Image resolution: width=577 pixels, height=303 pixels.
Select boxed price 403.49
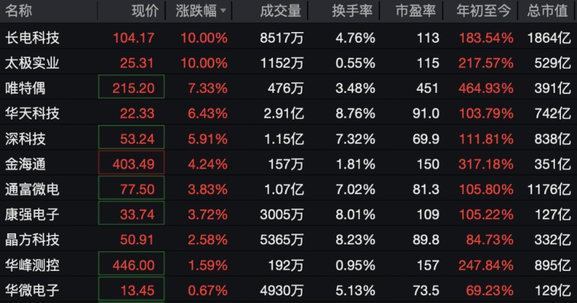point(132,162)
